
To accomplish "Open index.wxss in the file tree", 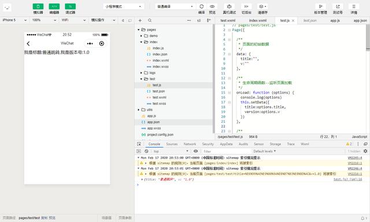I will (160, 67).
